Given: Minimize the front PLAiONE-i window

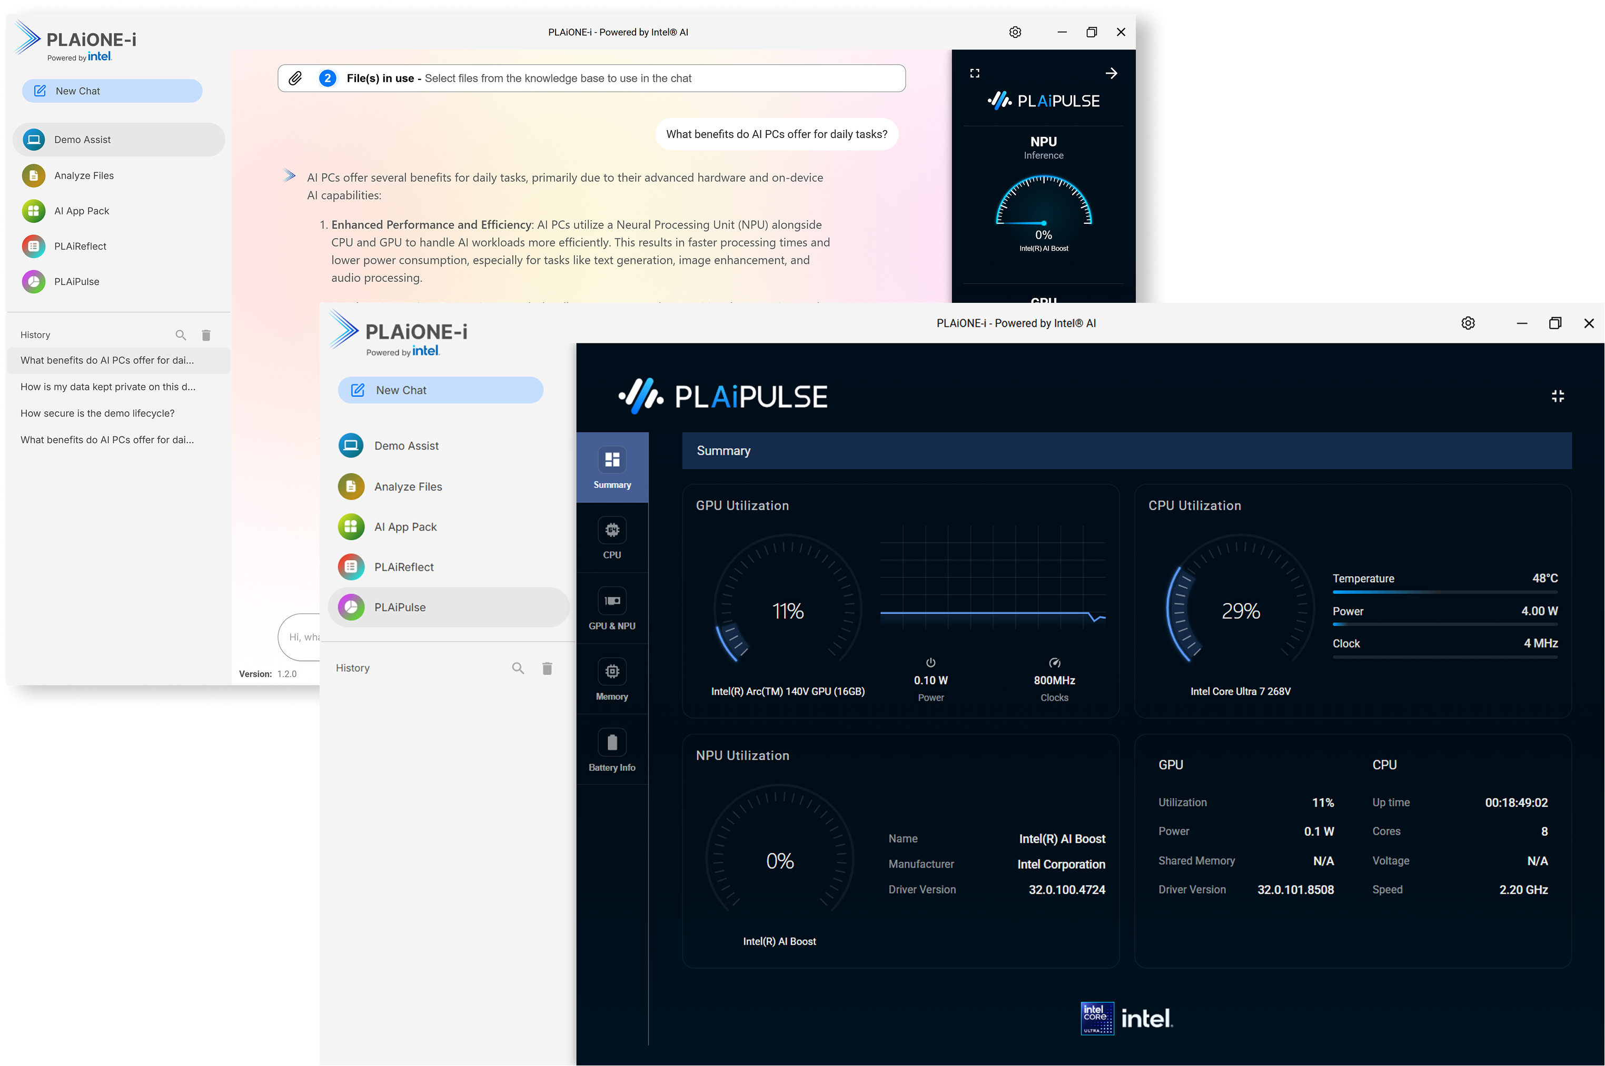Looking at the screenshot, I should click(1521, 323).
